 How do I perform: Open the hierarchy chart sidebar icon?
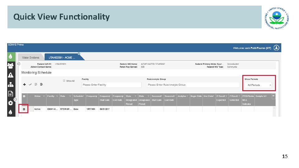(11, 84)
